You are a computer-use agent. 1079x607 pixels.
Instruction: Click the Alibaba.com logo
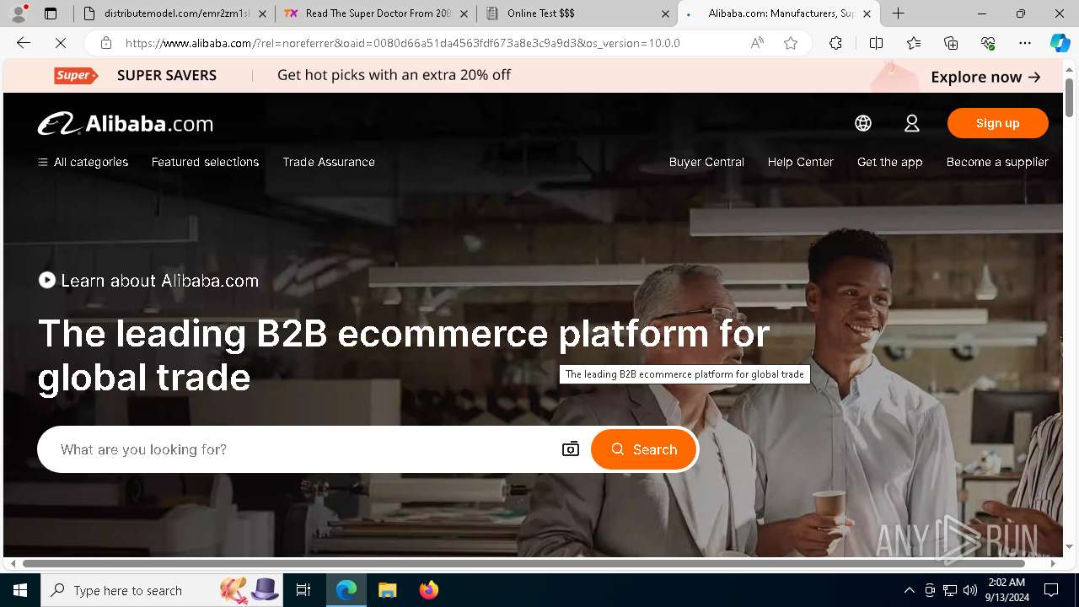(x=126, y=124)
